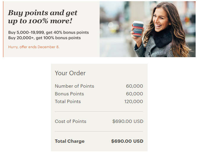Select the 'Total Points' label

pyautogui.click(x=68, y=101)
